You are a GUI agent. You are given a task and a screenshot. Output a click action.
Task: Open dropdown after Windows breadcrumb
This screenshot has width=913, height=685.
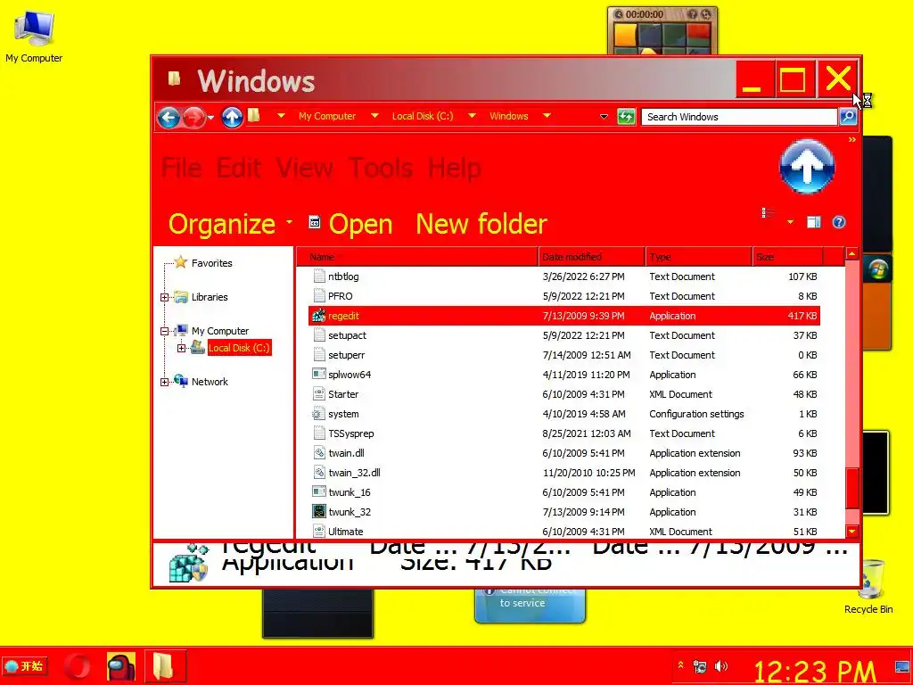pos(547,116)
